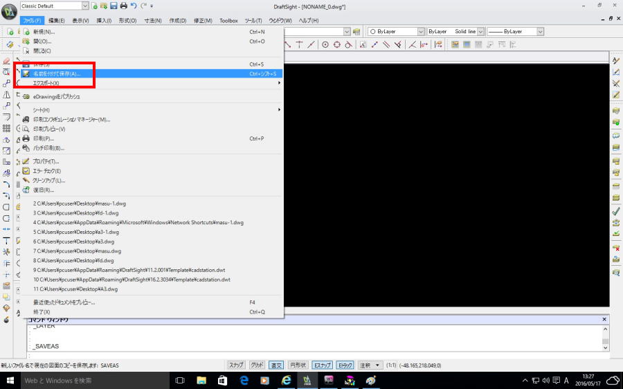Click the Open folder icon in quick access bar

coord(104,6)
